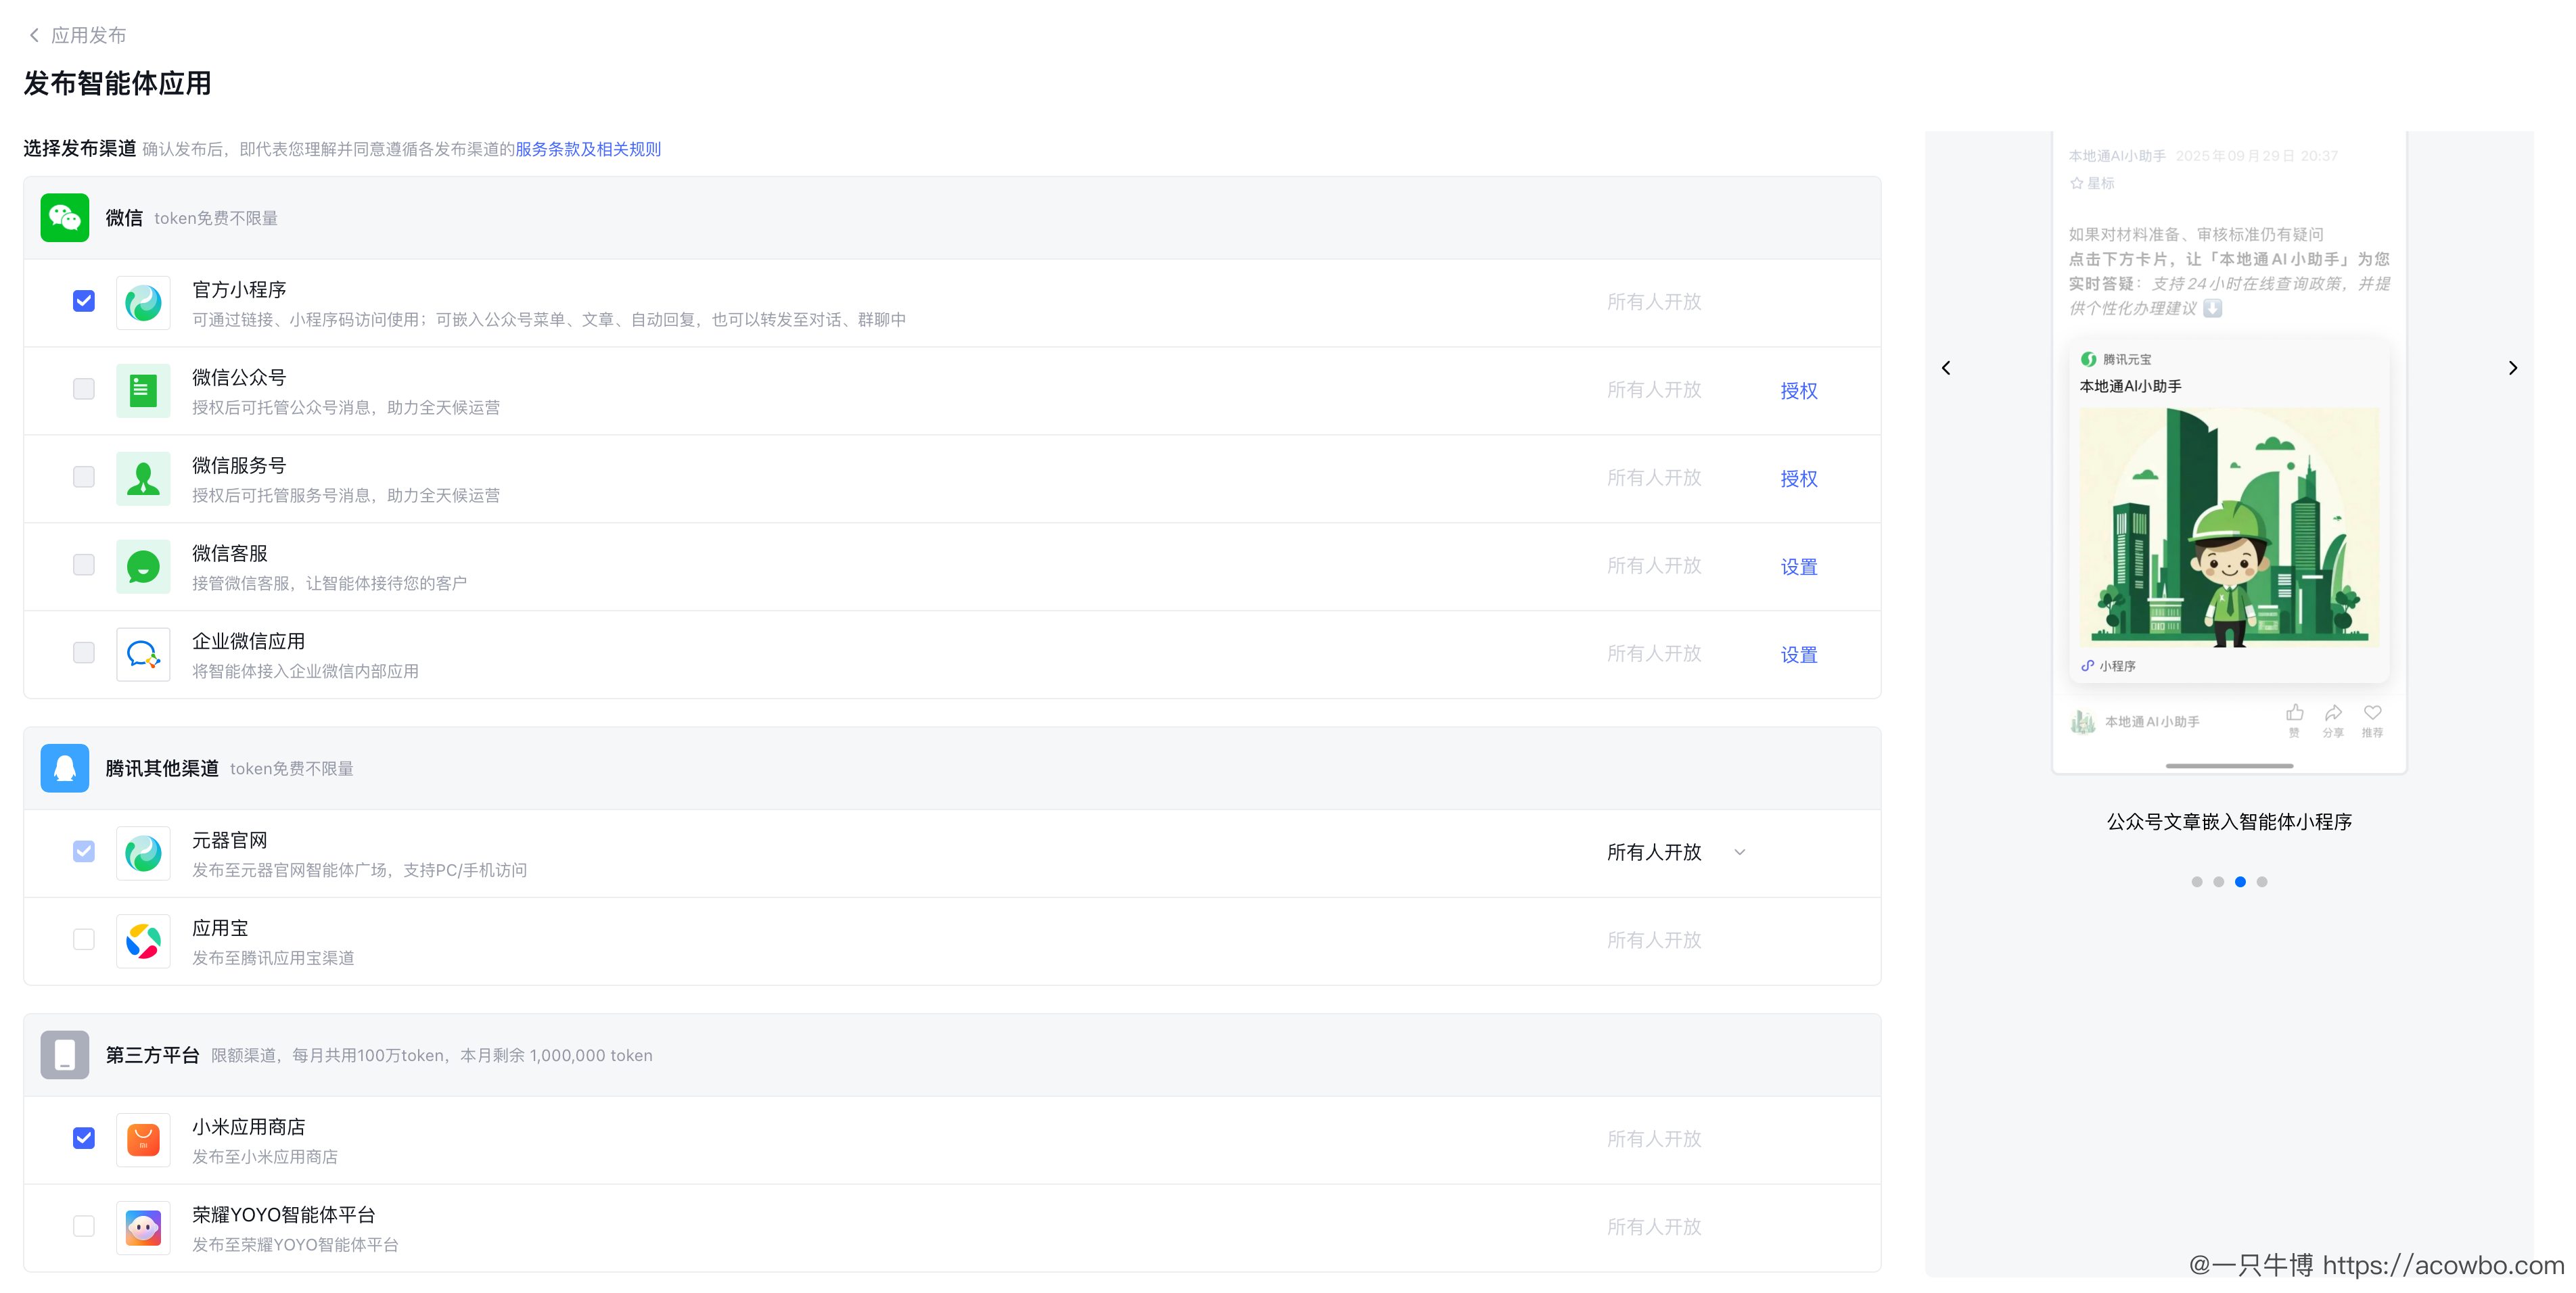
Task: Click the 微信公众号 green document icon
Action: tap(143, 390)
